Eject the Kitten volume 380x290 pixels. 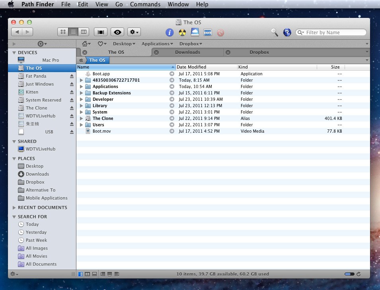coord(72,92)
